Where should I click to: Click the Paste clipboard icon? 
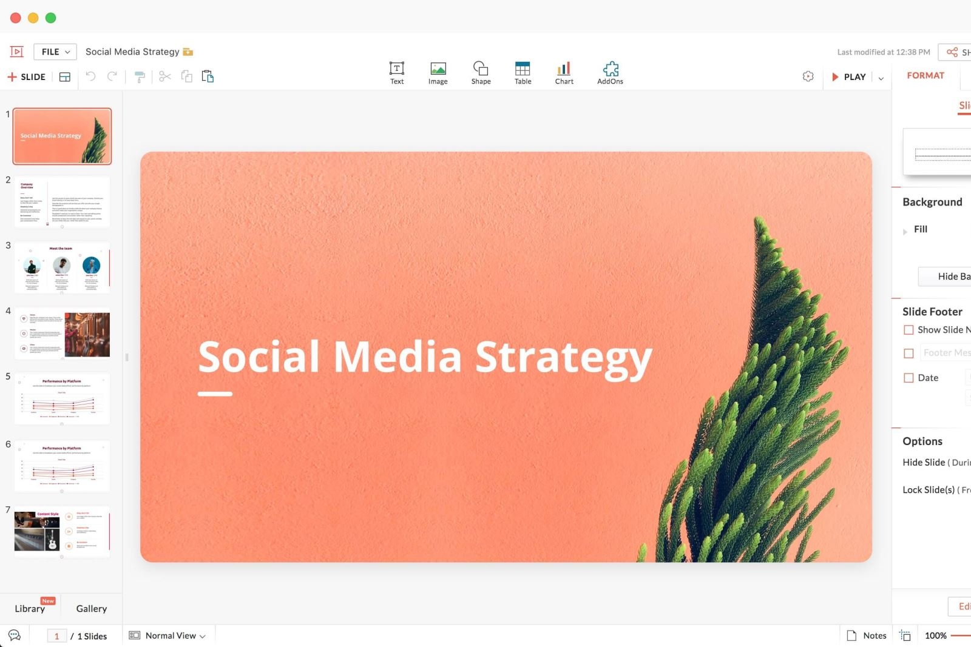(x=208, y=76)
